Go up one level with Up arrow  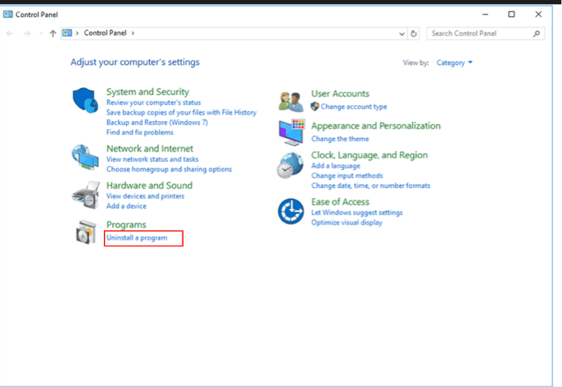(x=53, y=33)
